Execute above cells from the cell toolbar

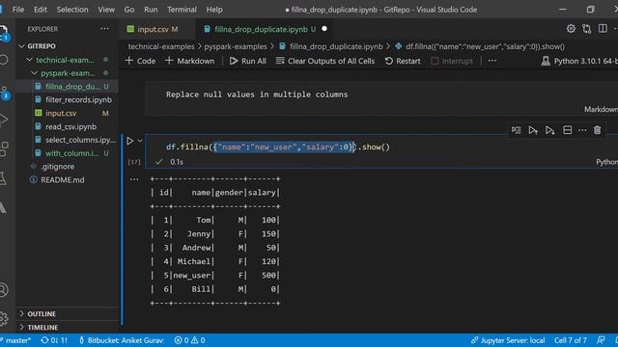(x=533, y=130)
